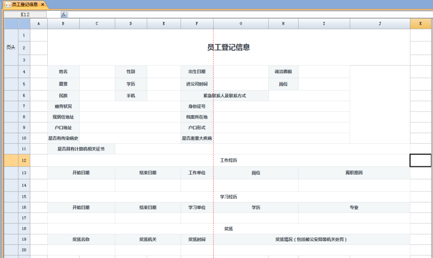Click the 紧急联系人及联系方式 cell
The width and height of the screenshot is (433, 258).
[225, 95]
